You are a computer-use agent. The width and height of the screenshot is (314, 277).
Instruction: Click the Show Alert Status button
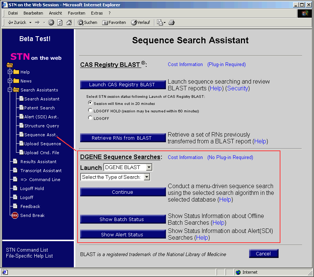[123, 234]
